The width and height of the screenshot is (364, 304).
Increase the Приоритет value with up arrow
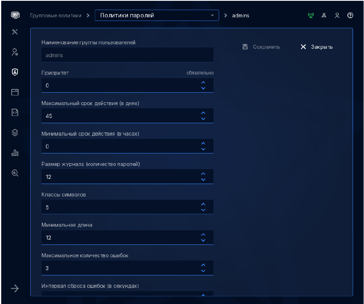203,83
